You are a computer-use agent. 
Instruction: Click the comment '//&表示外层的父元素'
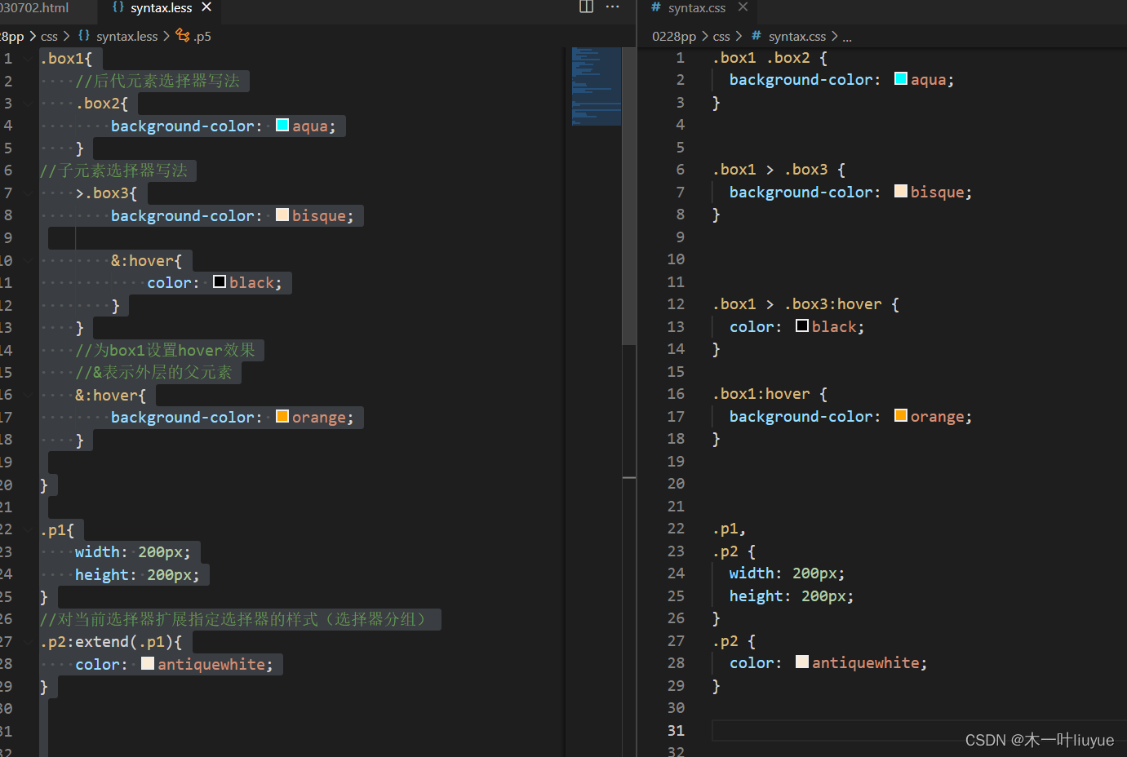153,373
